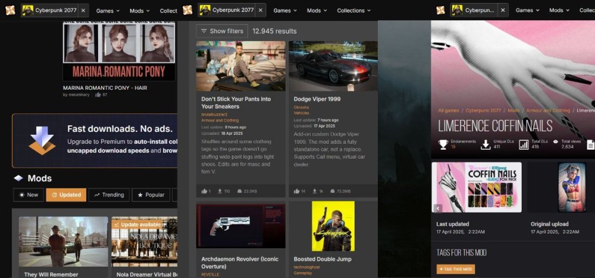The image size is (595, 278).
Task: Click file size icon beside 22.0KB
Action: [239, 191]
